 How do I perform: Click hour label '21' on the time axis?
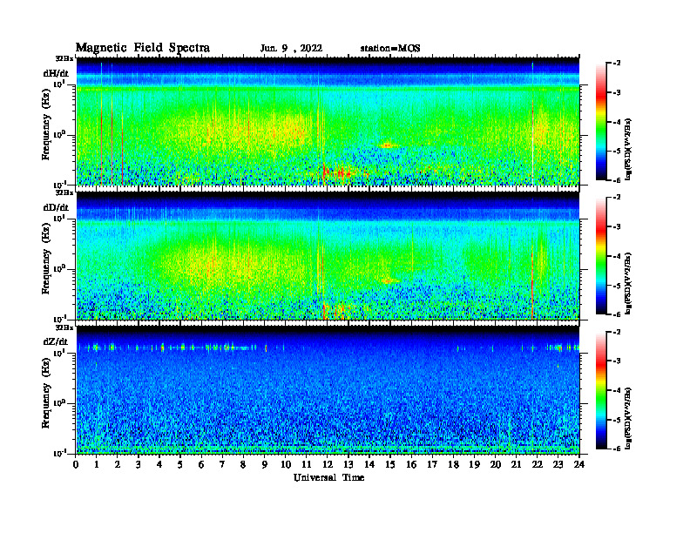click(x=516, y=464)
